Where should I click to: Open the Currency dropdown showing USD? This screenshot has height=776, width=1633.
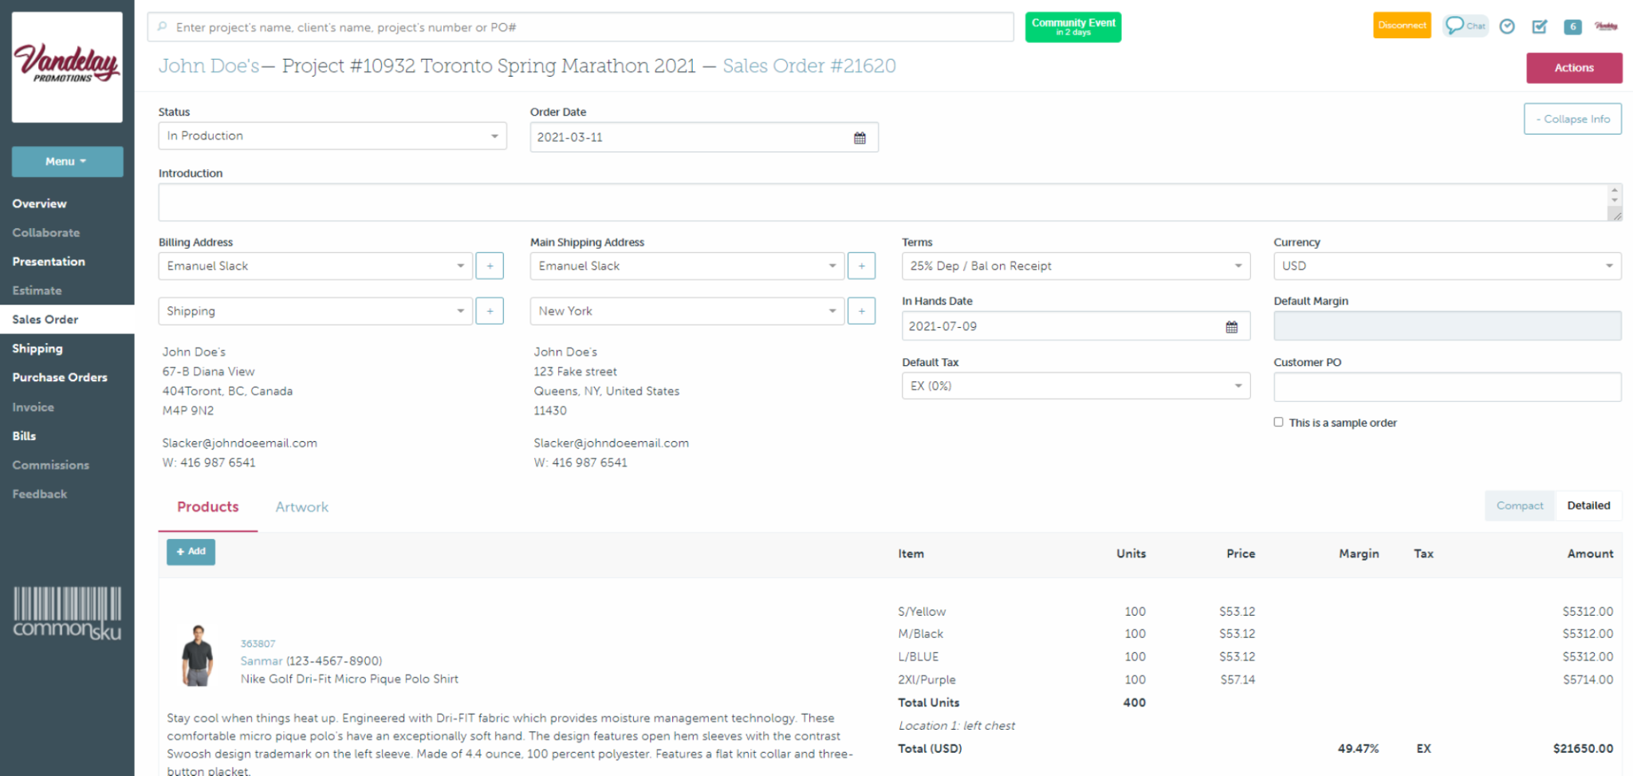click(1447, 266)
